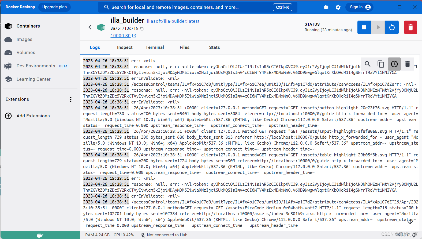Switch to the Inspect tab

[125, 47]
